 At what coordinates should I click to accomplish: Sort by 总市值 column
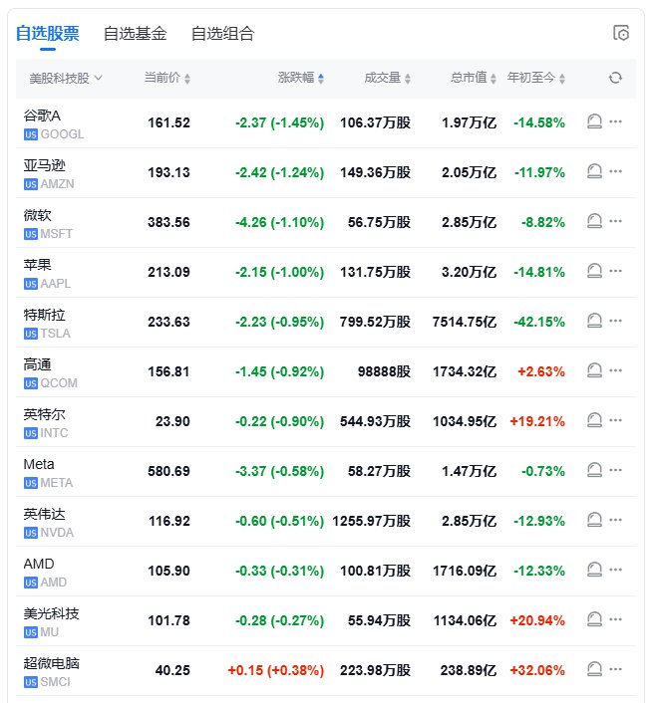[474, 78]
